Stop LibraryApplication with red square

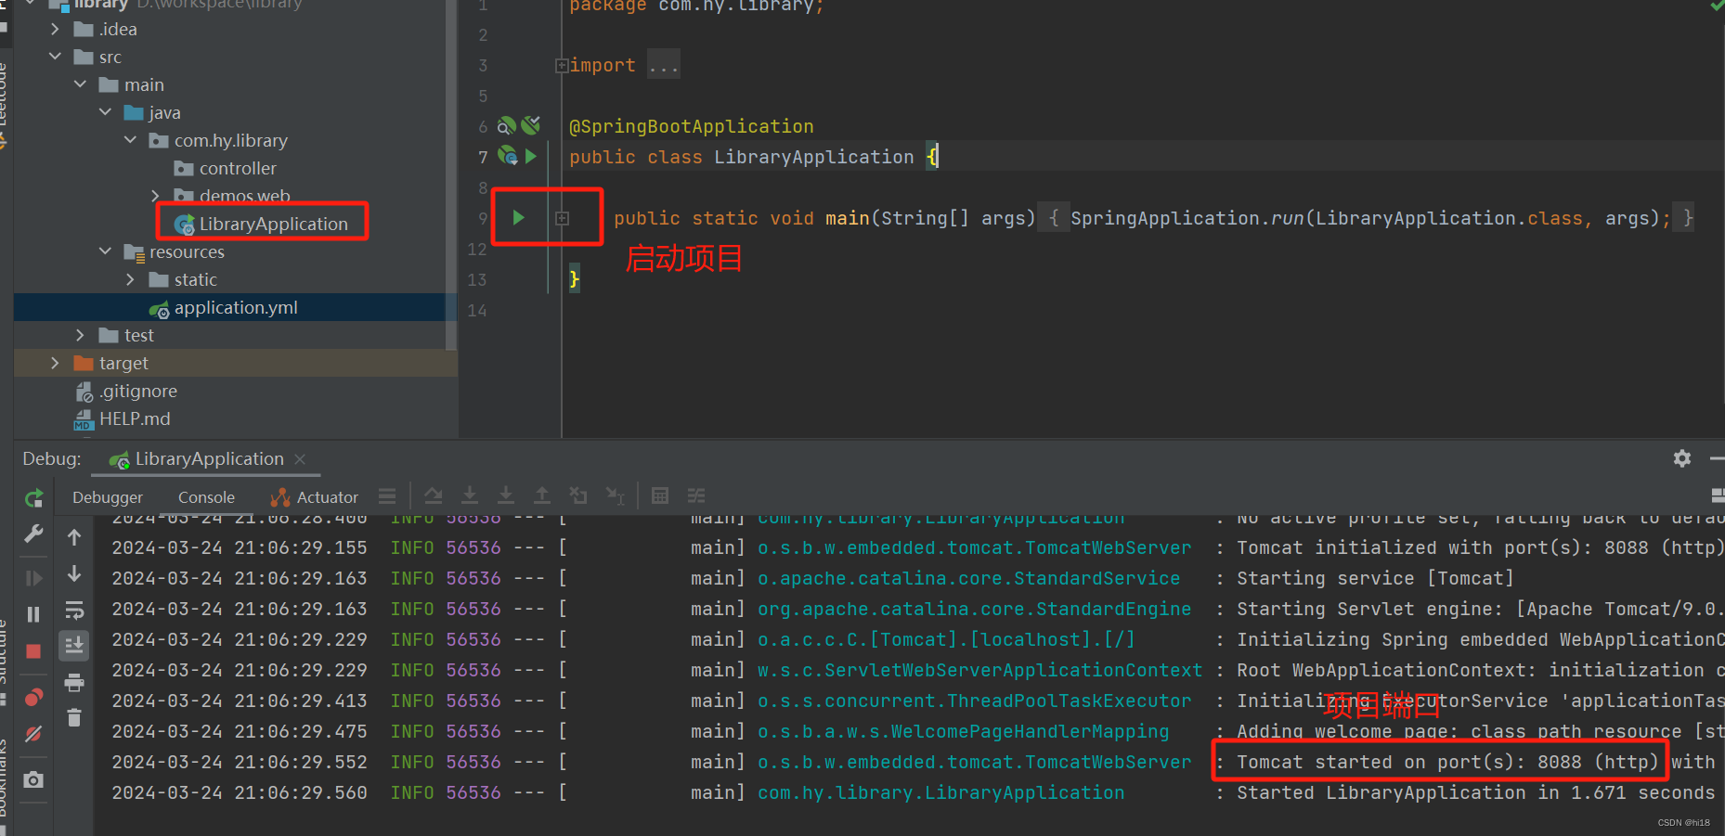(34, 651)
